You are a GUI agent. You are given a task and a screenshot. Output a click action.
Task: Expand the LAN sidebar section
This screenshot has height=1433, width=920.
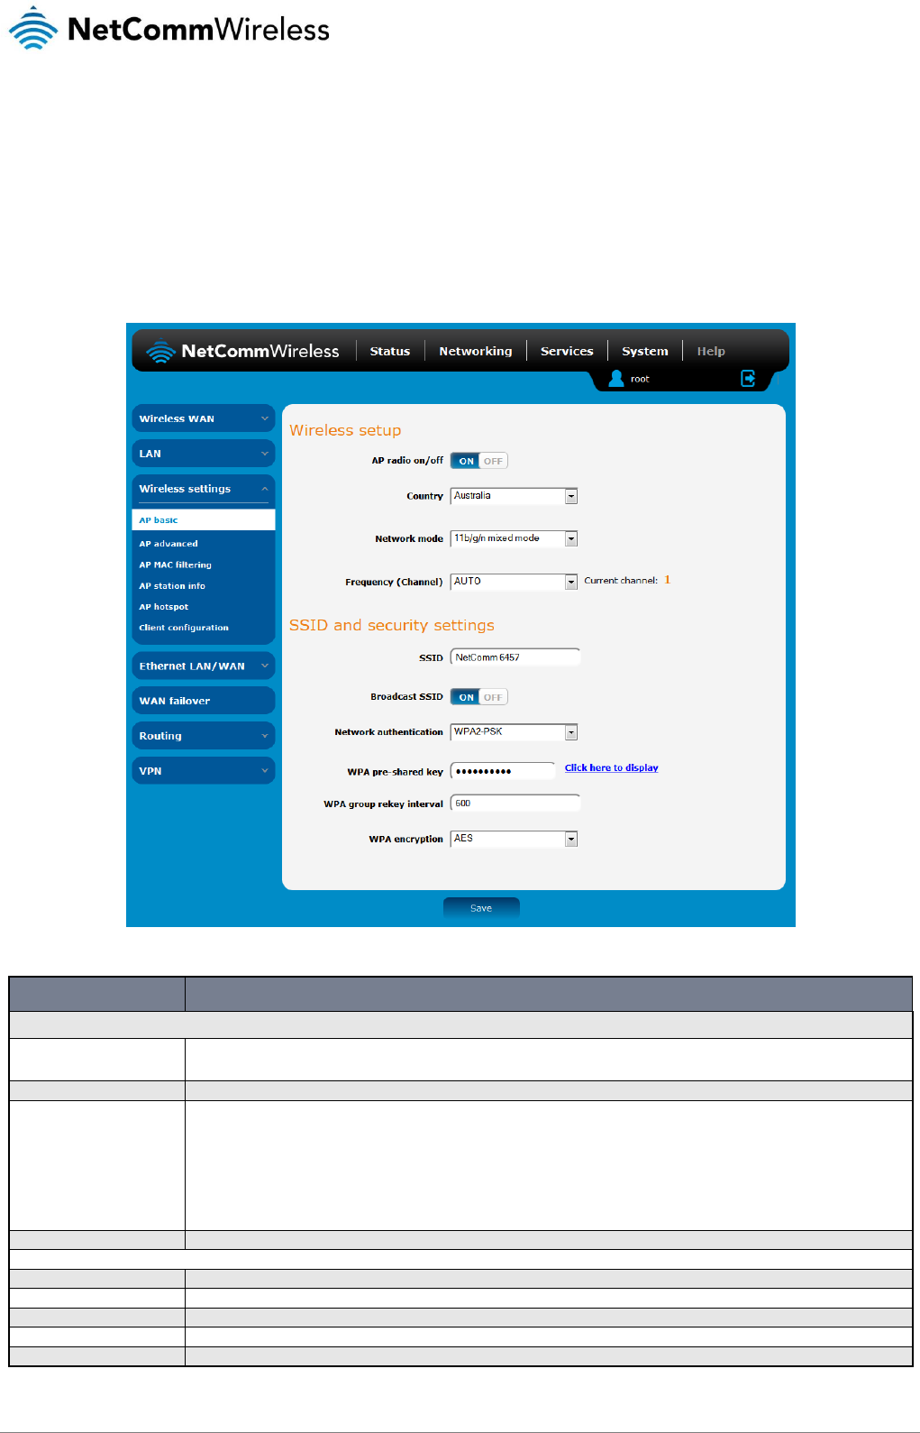click(204, 454)
